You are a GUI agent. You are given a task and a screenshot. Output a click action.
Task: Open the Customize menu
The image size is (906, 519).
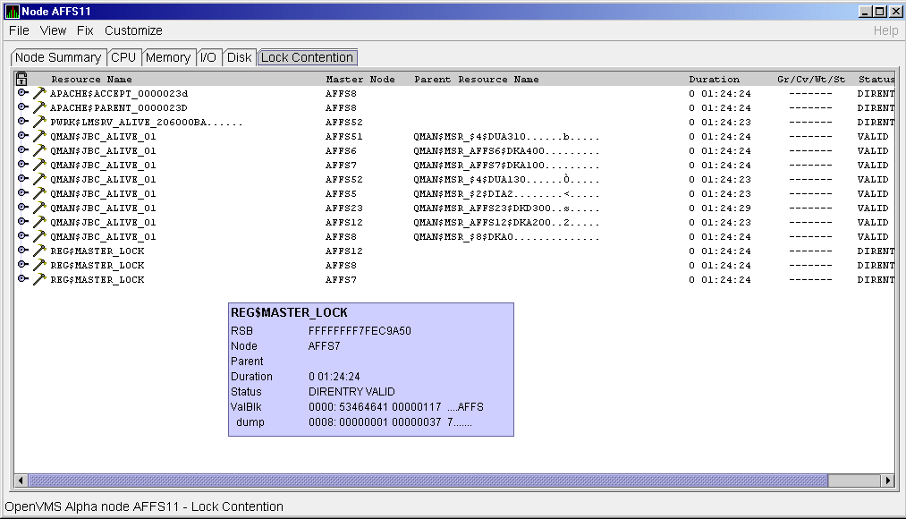point(133,30)
